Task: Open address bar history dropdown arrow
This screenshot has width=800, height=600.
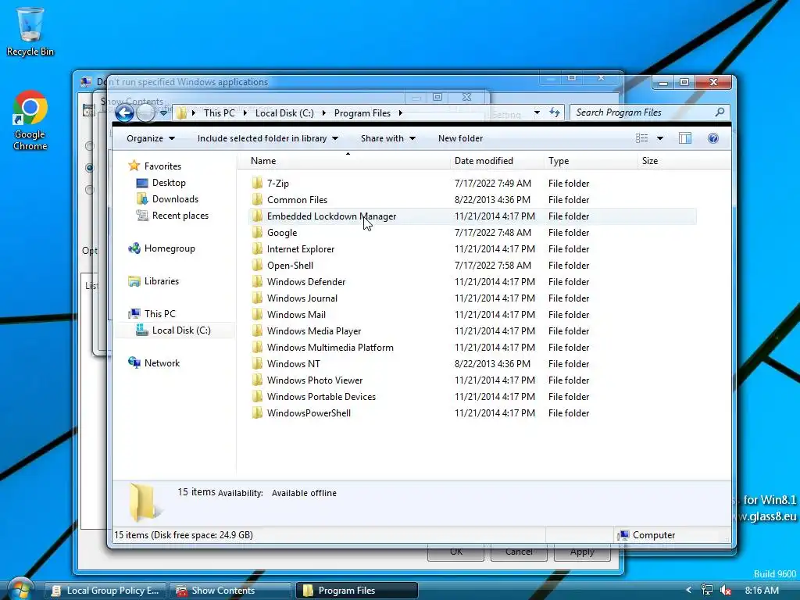Action: coord(537,112)
